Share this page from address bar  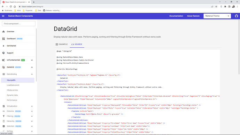(x=212, y=7)
